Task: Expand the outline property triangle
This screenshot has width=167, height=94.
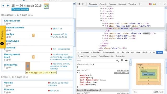Action: coord(90,84)
